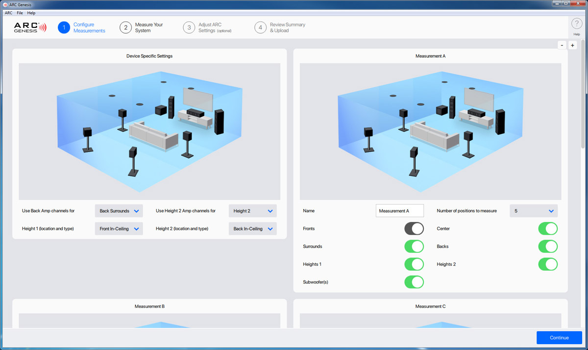Open the Back In-Ceiling dropdown

coord(253,229)
